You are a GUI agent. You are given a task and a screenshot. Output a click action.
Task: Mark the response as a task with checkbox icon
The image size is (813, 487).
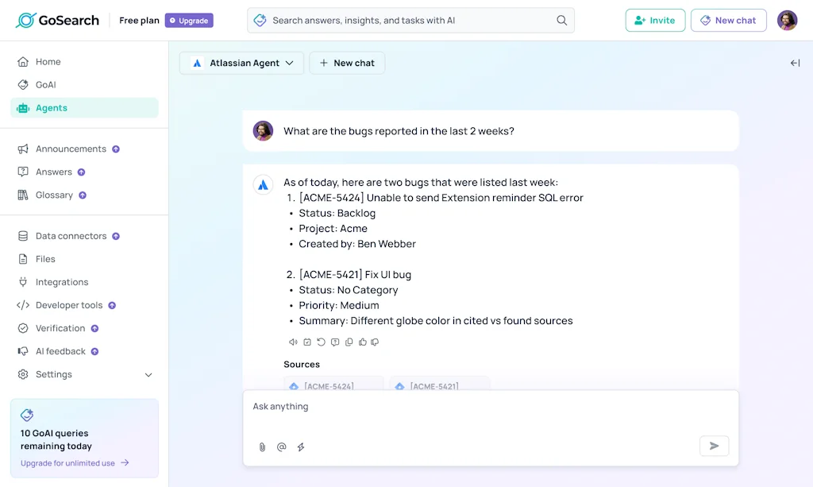coord(307,342)
